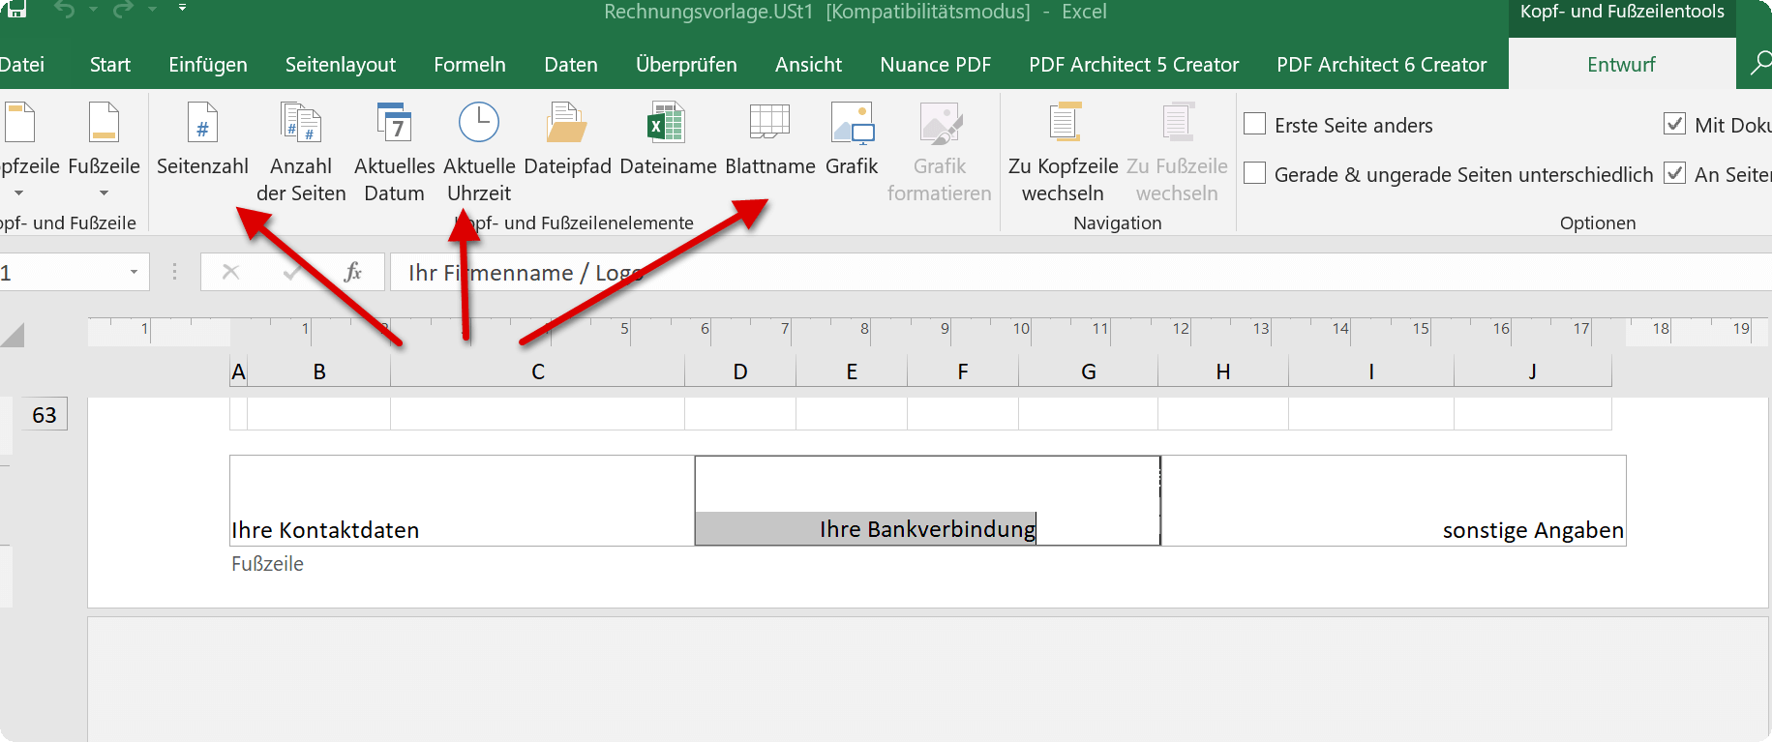Open Quick Access Toolbar customize arrow
Image resolution: width=1772 pixels, height=742 pixels.
182,9
